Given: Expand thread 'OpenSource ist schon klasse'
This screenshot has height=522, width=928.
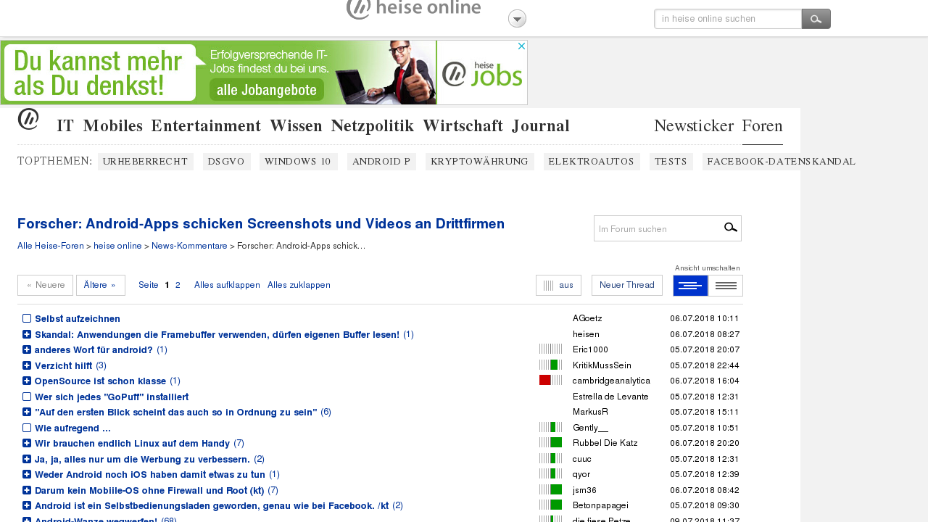Looking at the screenshot, I should pos(27,381).
